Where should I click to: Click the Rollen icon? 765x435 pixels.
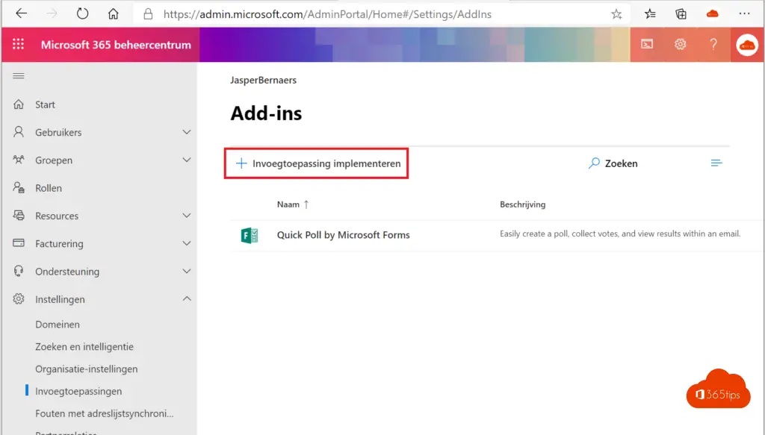coord(19,187)
